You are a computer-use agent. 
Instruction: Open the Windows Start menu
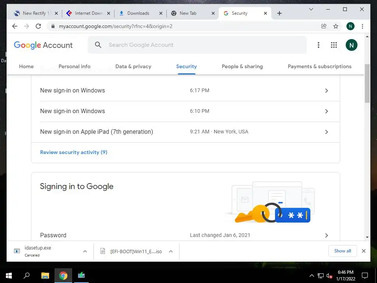pos(9,276)
